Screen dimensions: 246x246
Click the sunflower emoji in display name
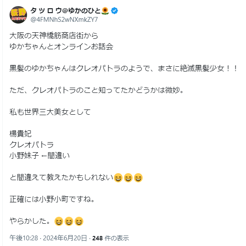pyautogui.click(x=105, y=11)
